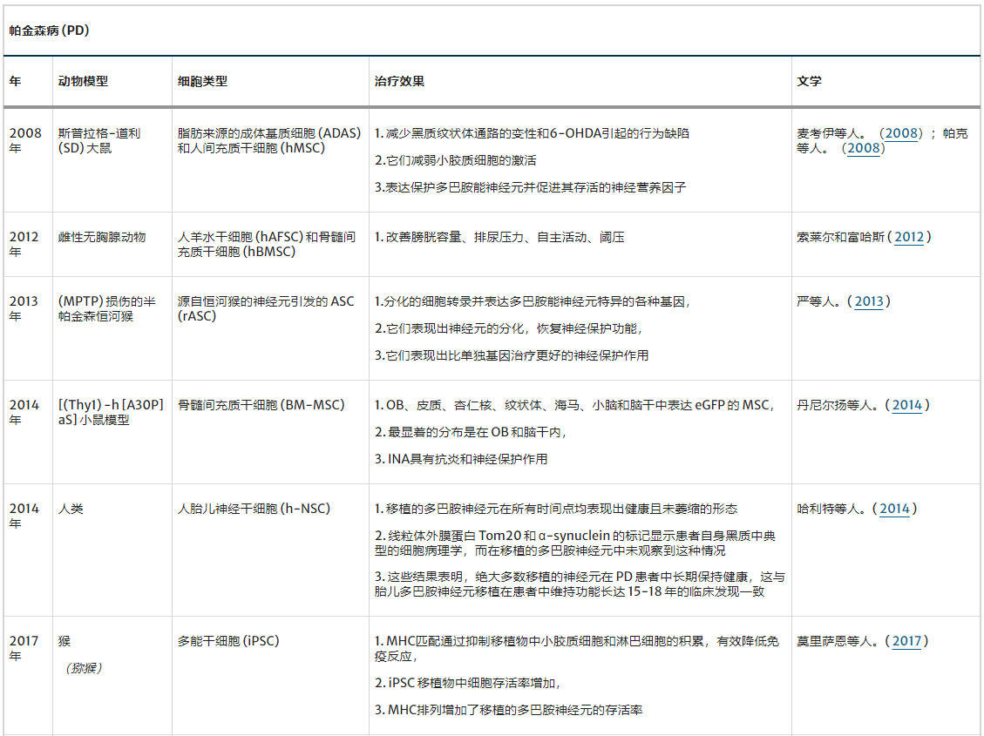
Task: Follow the 索莱尔和富哈斯 2012 reference link
Action: (908, 237)
